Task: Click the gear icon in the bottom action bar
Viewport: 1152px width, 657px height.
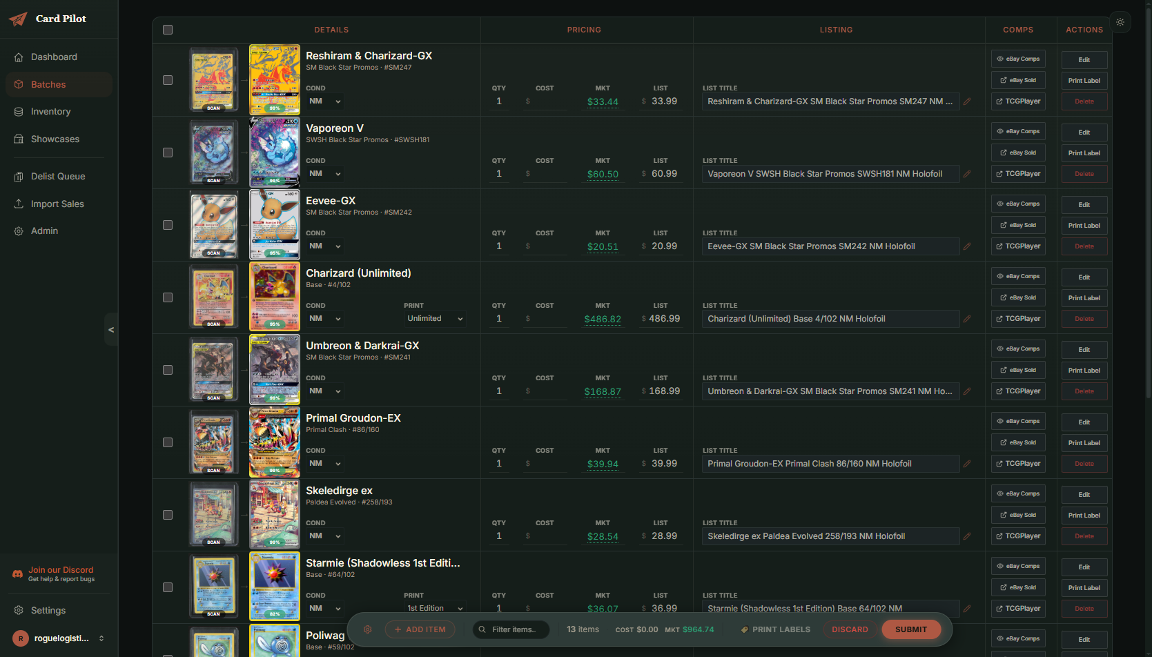Action: (367, 629)
